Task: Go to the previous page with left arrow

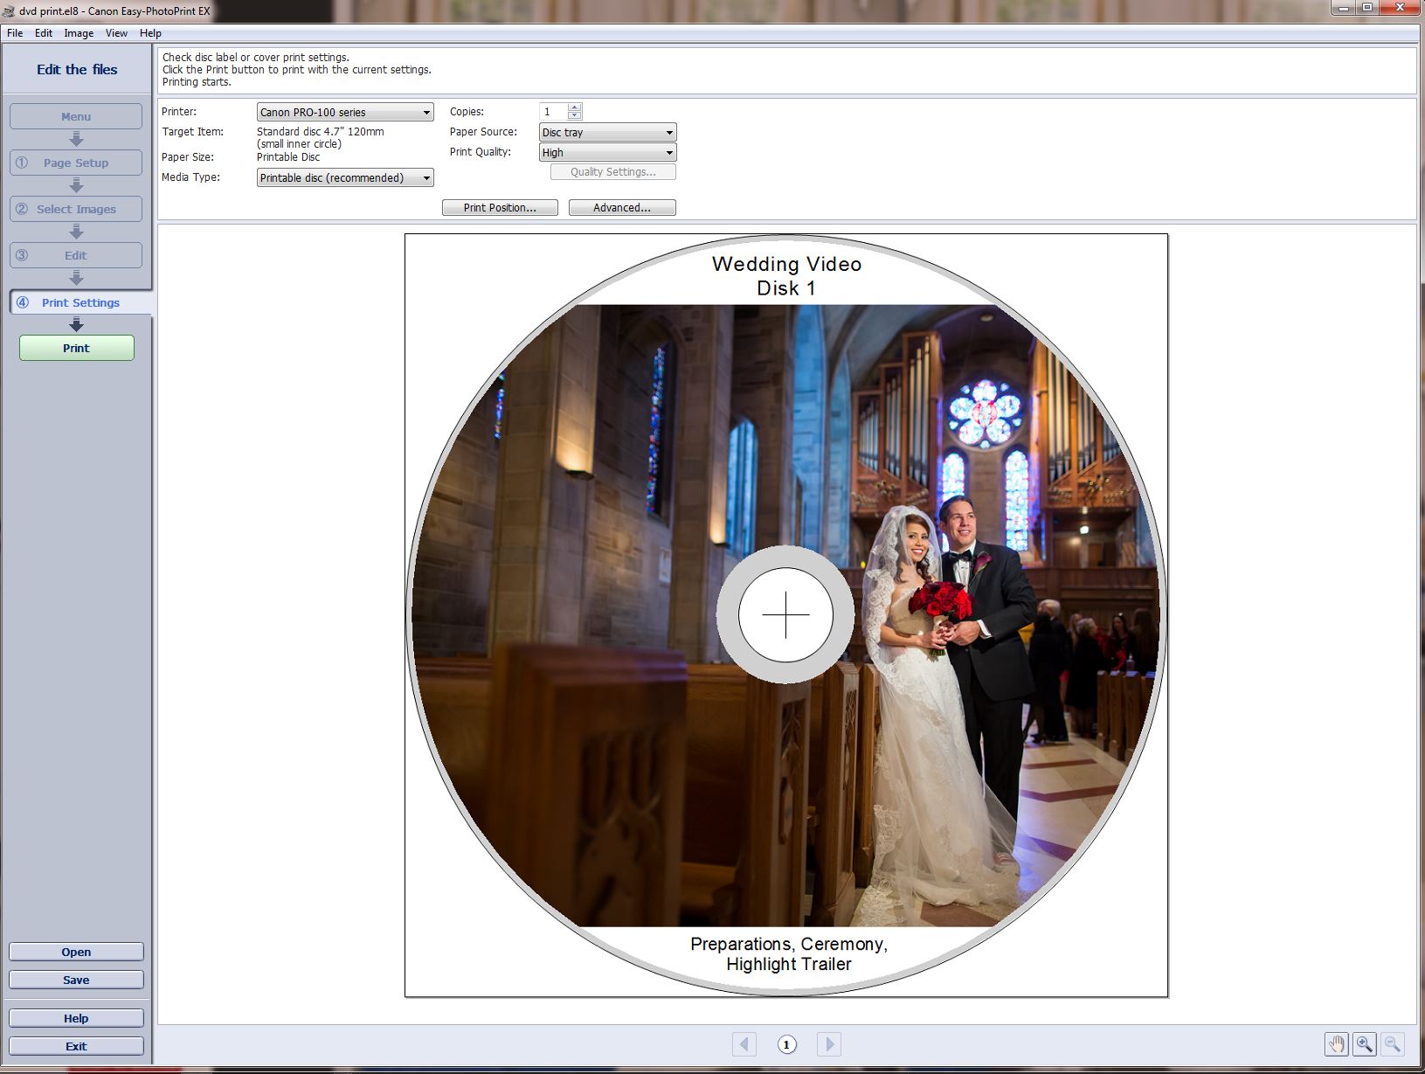Action: (744, 1043)
